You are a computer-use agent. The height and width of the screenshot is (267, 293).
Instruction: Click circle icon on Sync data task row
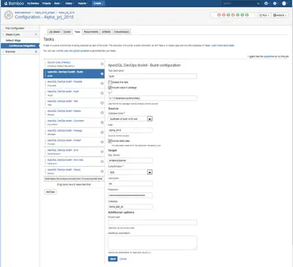102,162
